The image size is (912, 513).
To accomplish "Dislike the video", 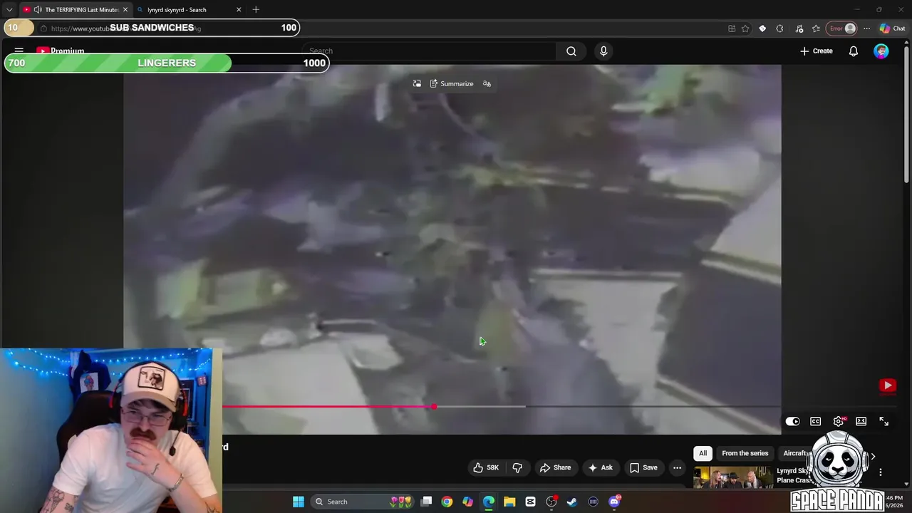I will (517, 467).
